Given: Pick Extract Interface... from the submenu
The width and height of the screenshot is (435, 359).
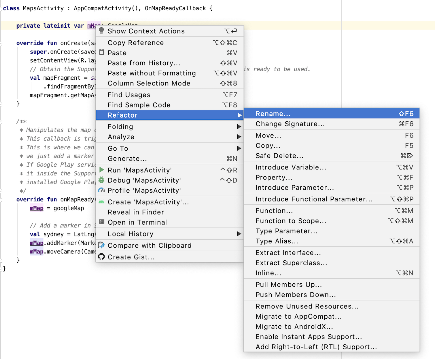Looking at the screenshot, I should pyautogui.click(x=288, y=253).
